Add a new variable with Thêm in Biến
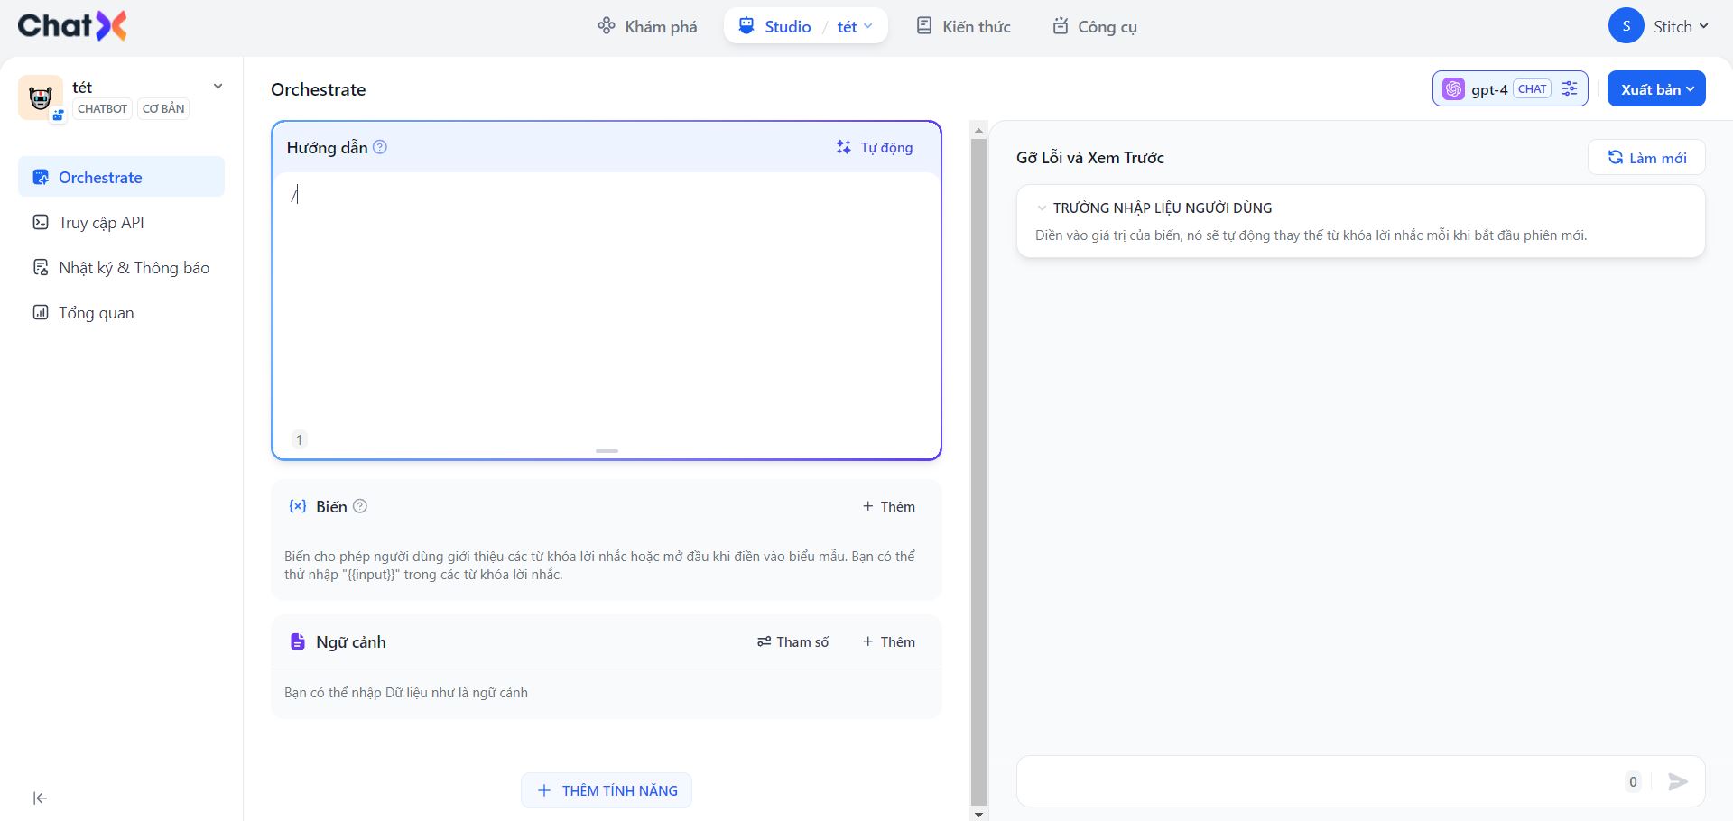The width and height of the screenshot is (1733, 821). [x=889, y=506]
